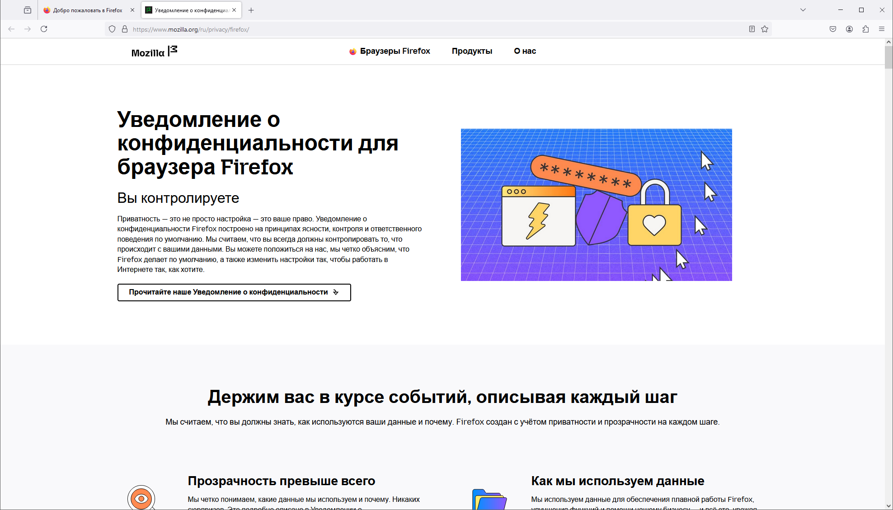Screen dimensions: 893x510
Task: Expand the Продукты navigation menu
Action: (472, 51)
